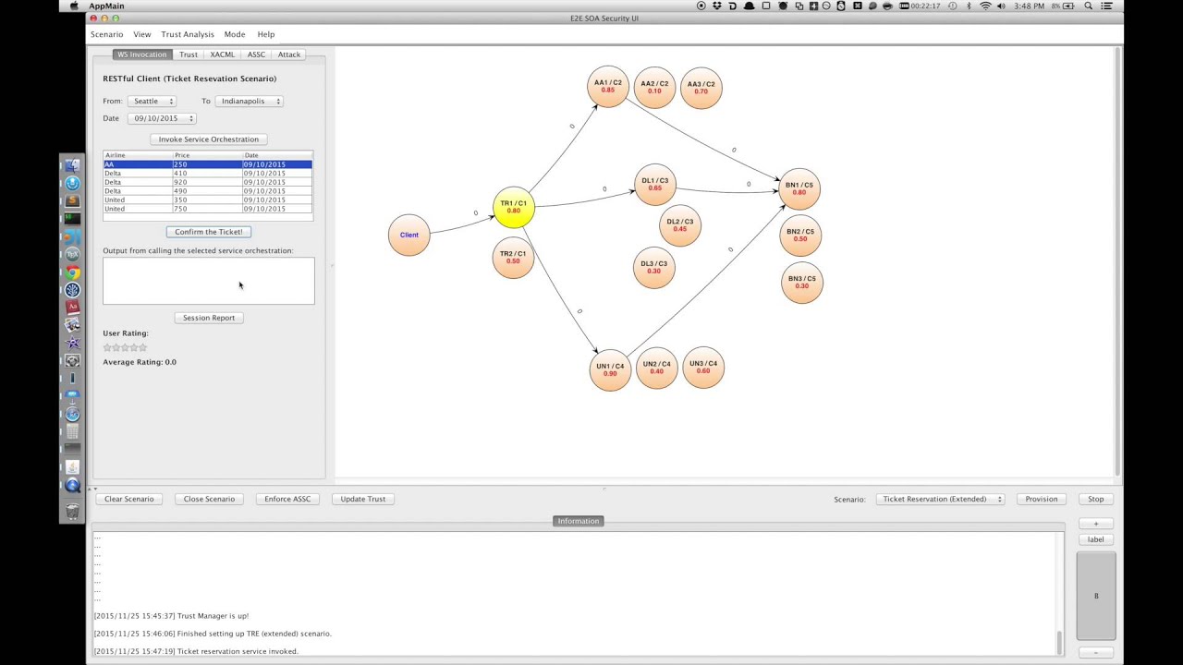
Task: Expand the From city dropdown (Seattle)
Action: pyautogui.click(x=152, y=101)
